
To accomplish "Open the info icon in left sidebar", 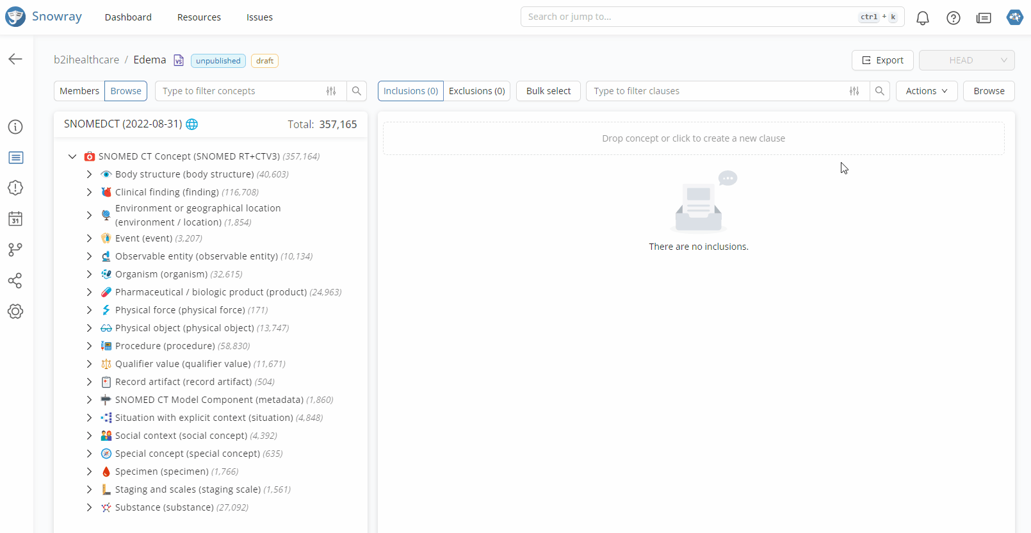I will coord(15,127).
